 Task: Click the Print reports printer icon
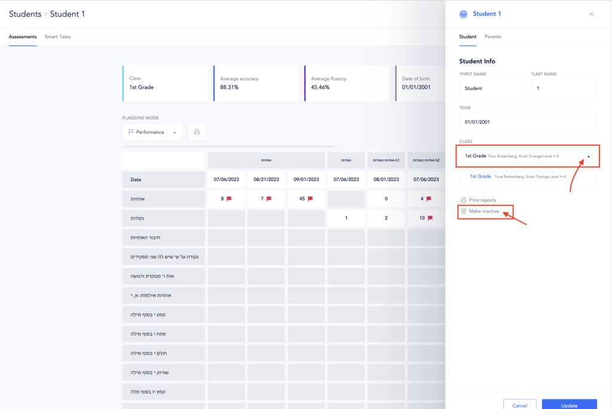click(463, 200)
